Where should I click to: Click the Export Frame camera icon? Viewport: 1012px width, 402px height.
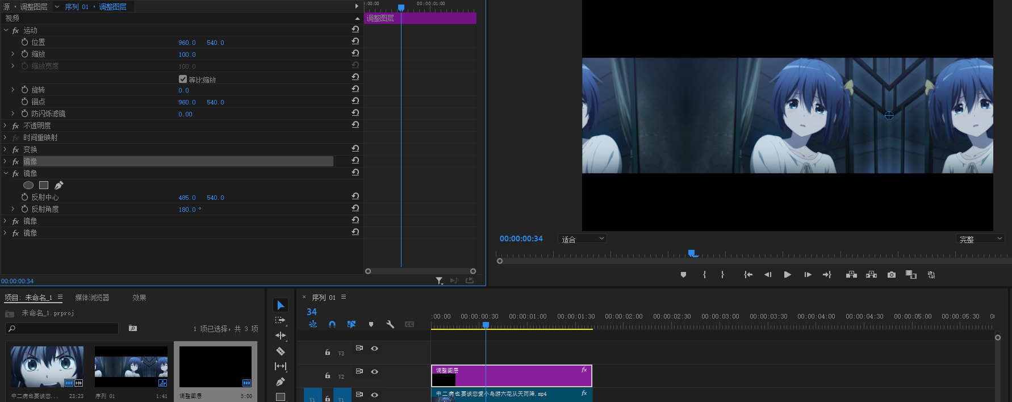pos(892,275)
